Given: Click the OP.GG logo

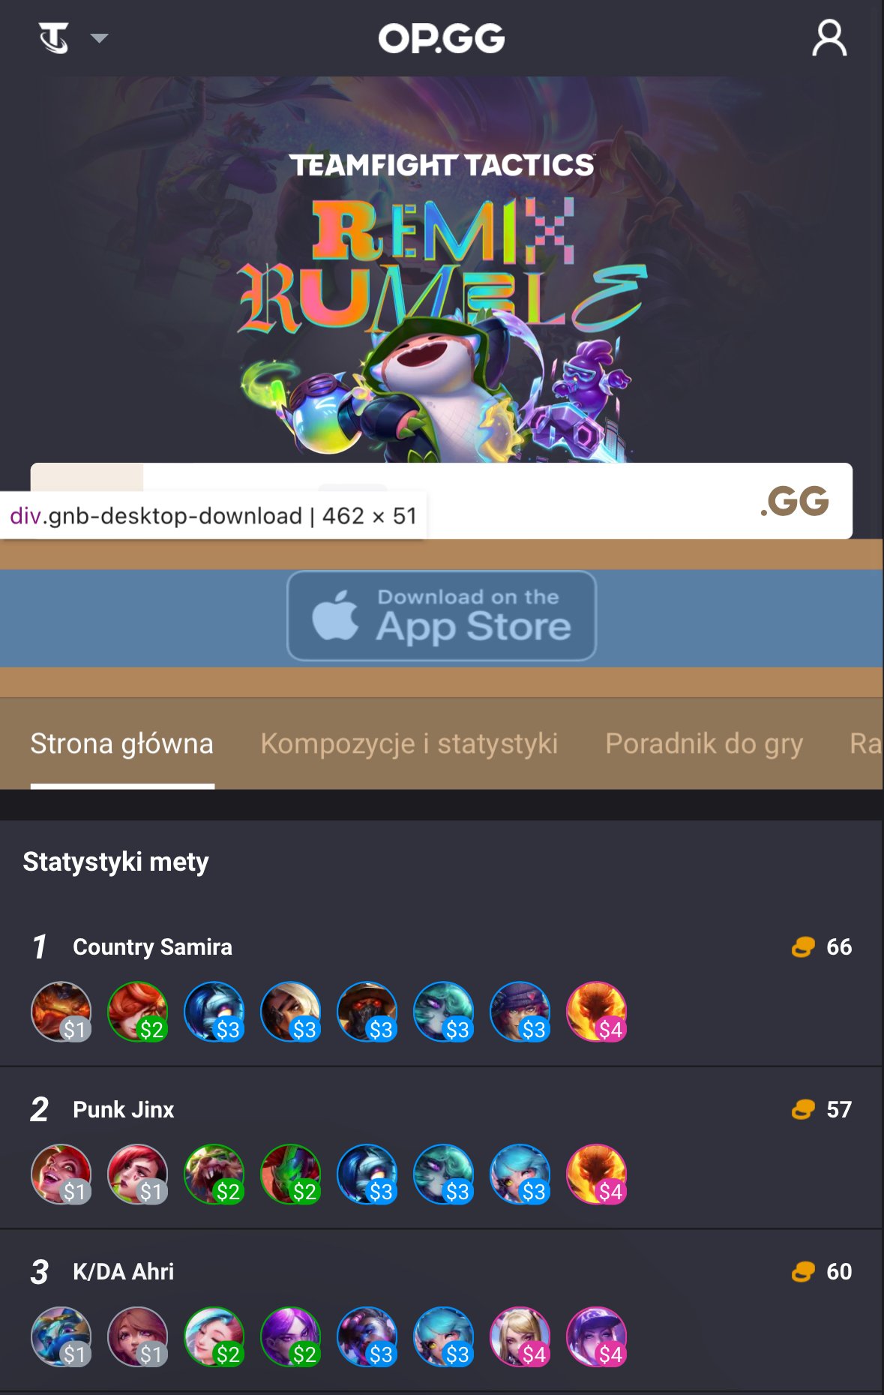Looking at the screenshot, I should pyautogui.click(x=442, y=38).
